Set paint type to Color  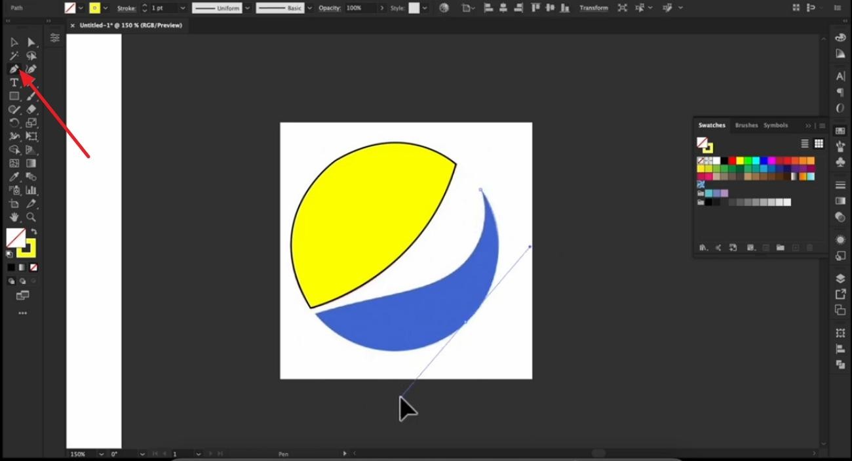(x=11, y=268)
